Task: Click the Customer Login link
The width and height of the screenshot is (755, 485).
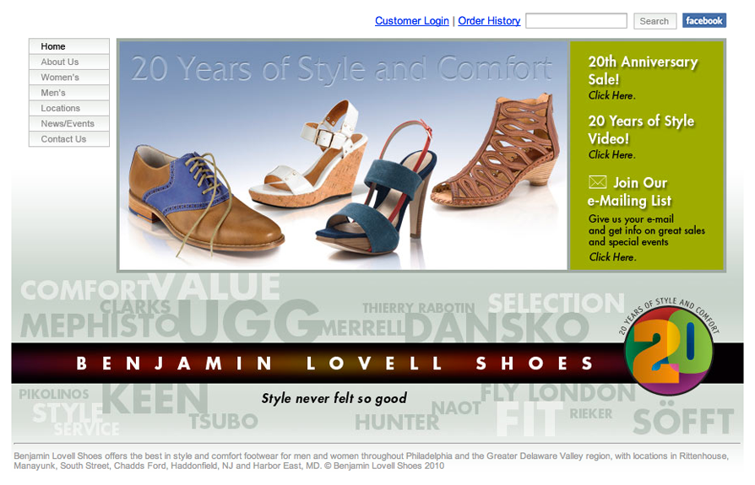Action: tap(411, 21)
